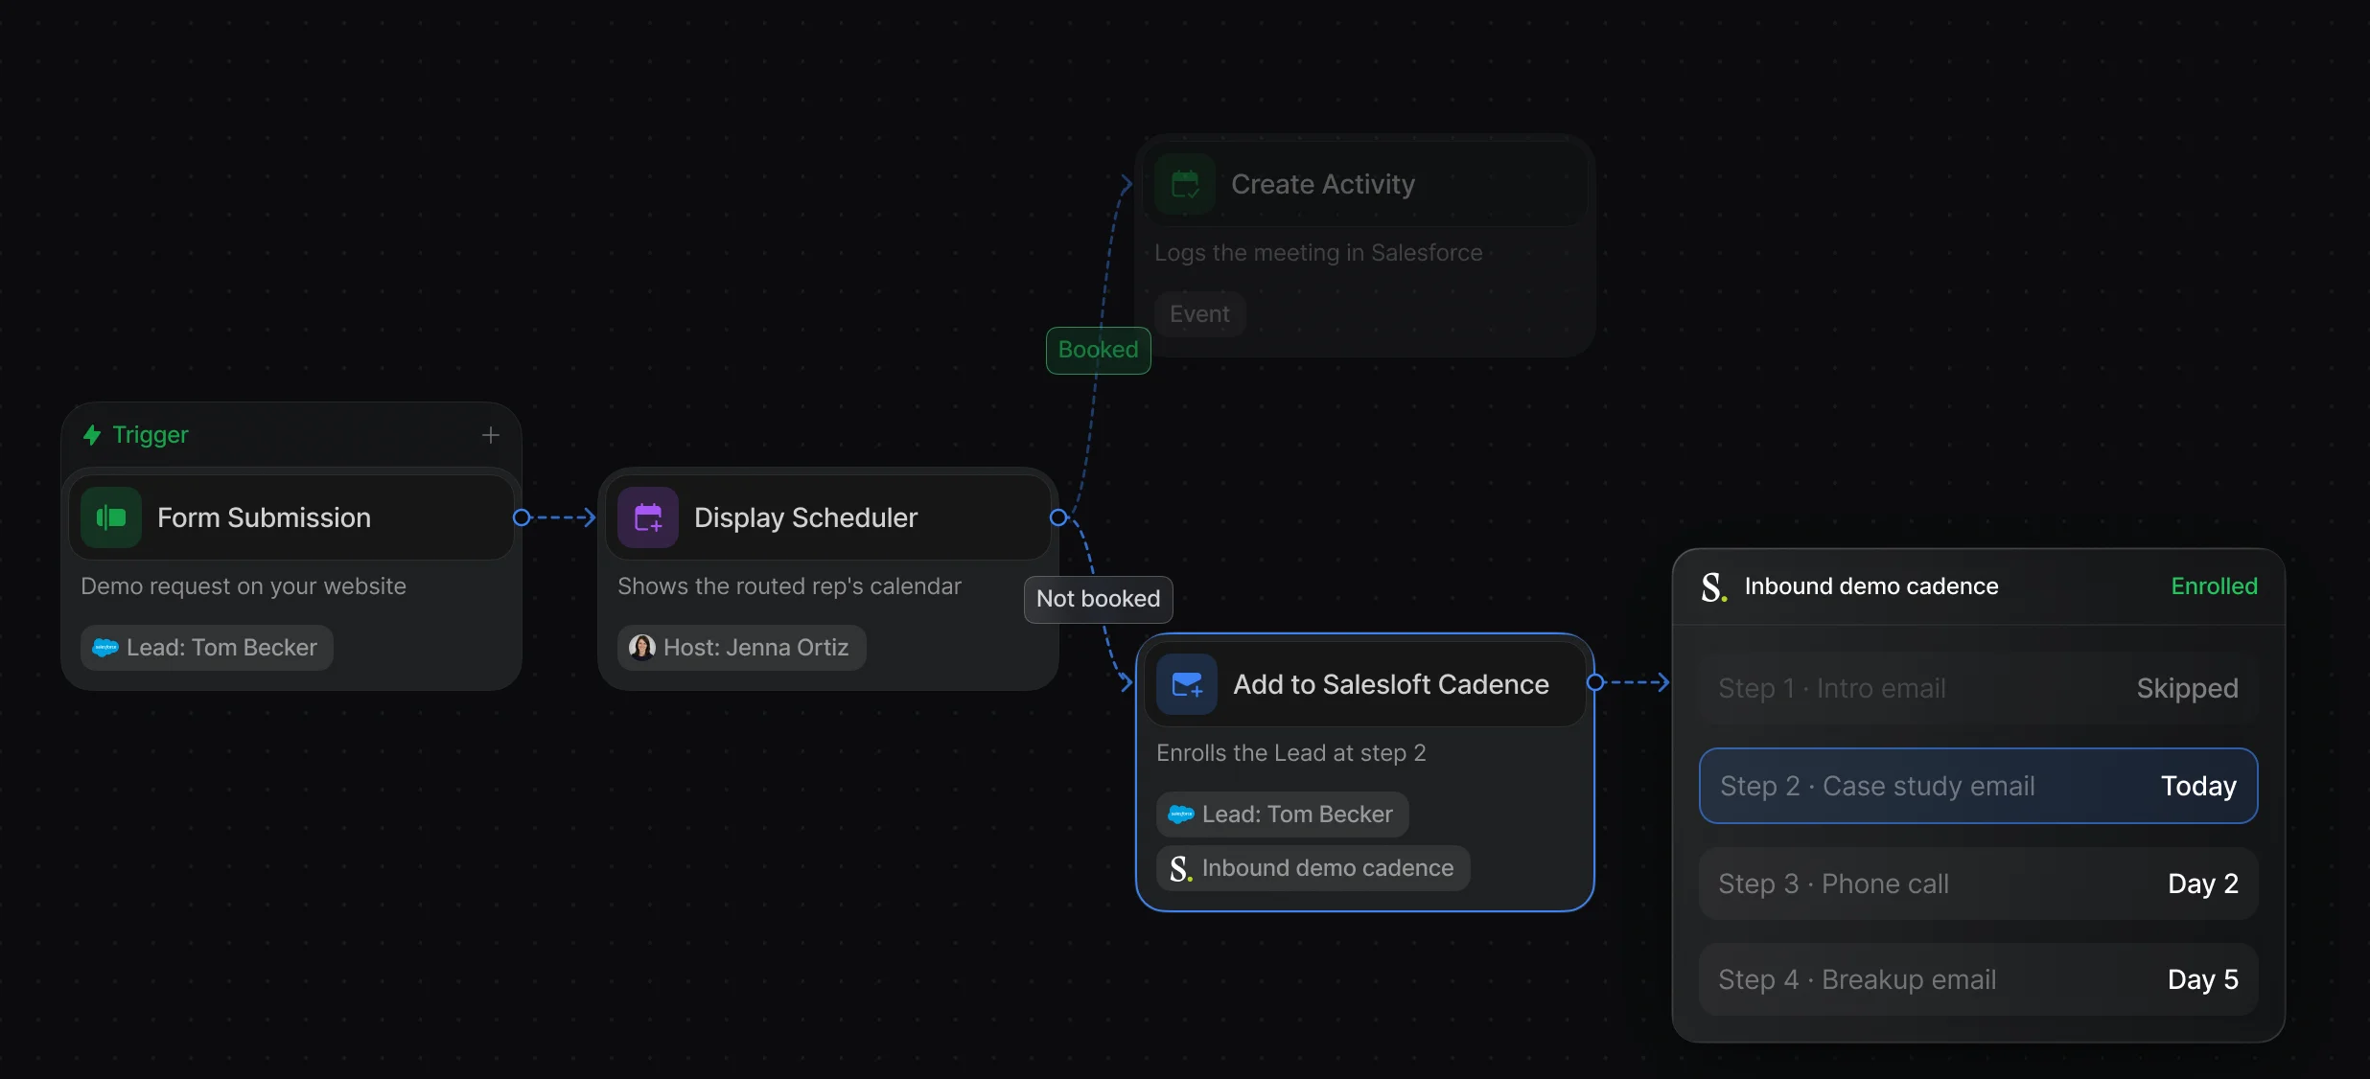
Task: Select the Create Activity node title
Action: click(1323, 184)
